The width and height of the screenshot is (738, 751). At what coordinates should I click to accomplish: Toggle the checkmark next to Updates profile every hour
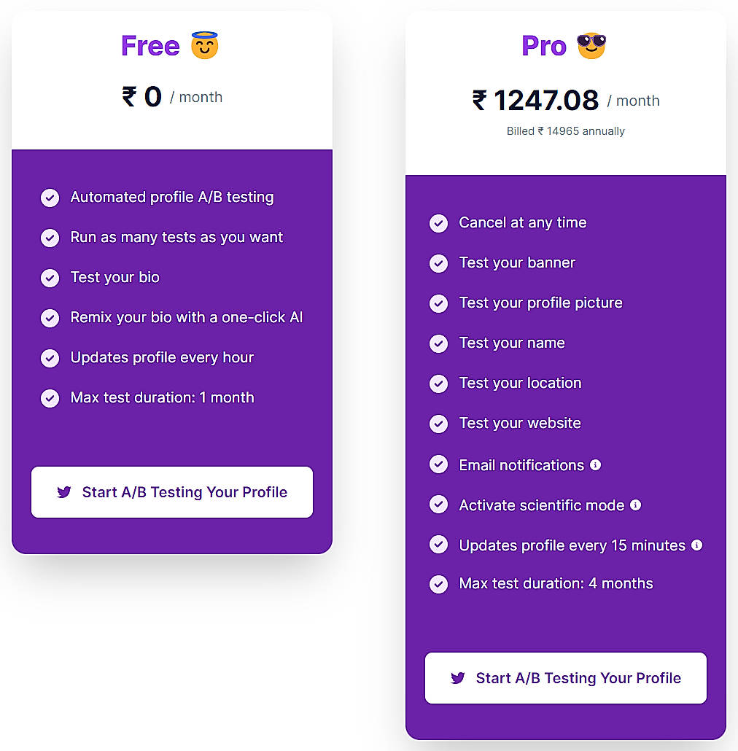[50, 358]
